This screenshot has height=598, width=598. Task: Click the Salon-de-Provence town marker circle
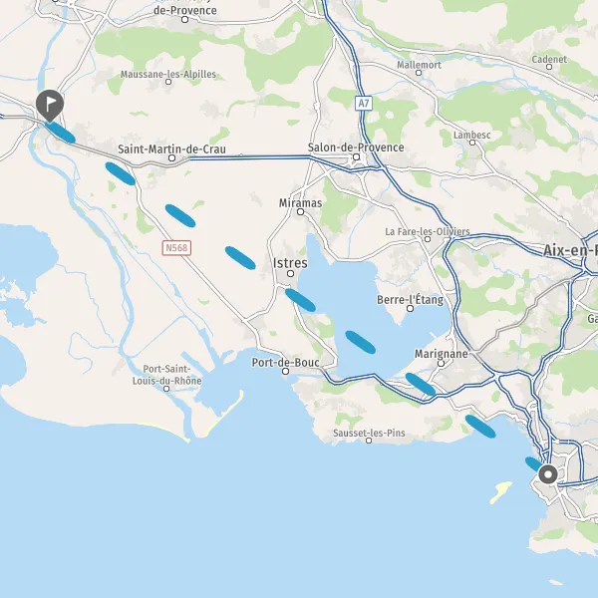click(x=357, y=157)
